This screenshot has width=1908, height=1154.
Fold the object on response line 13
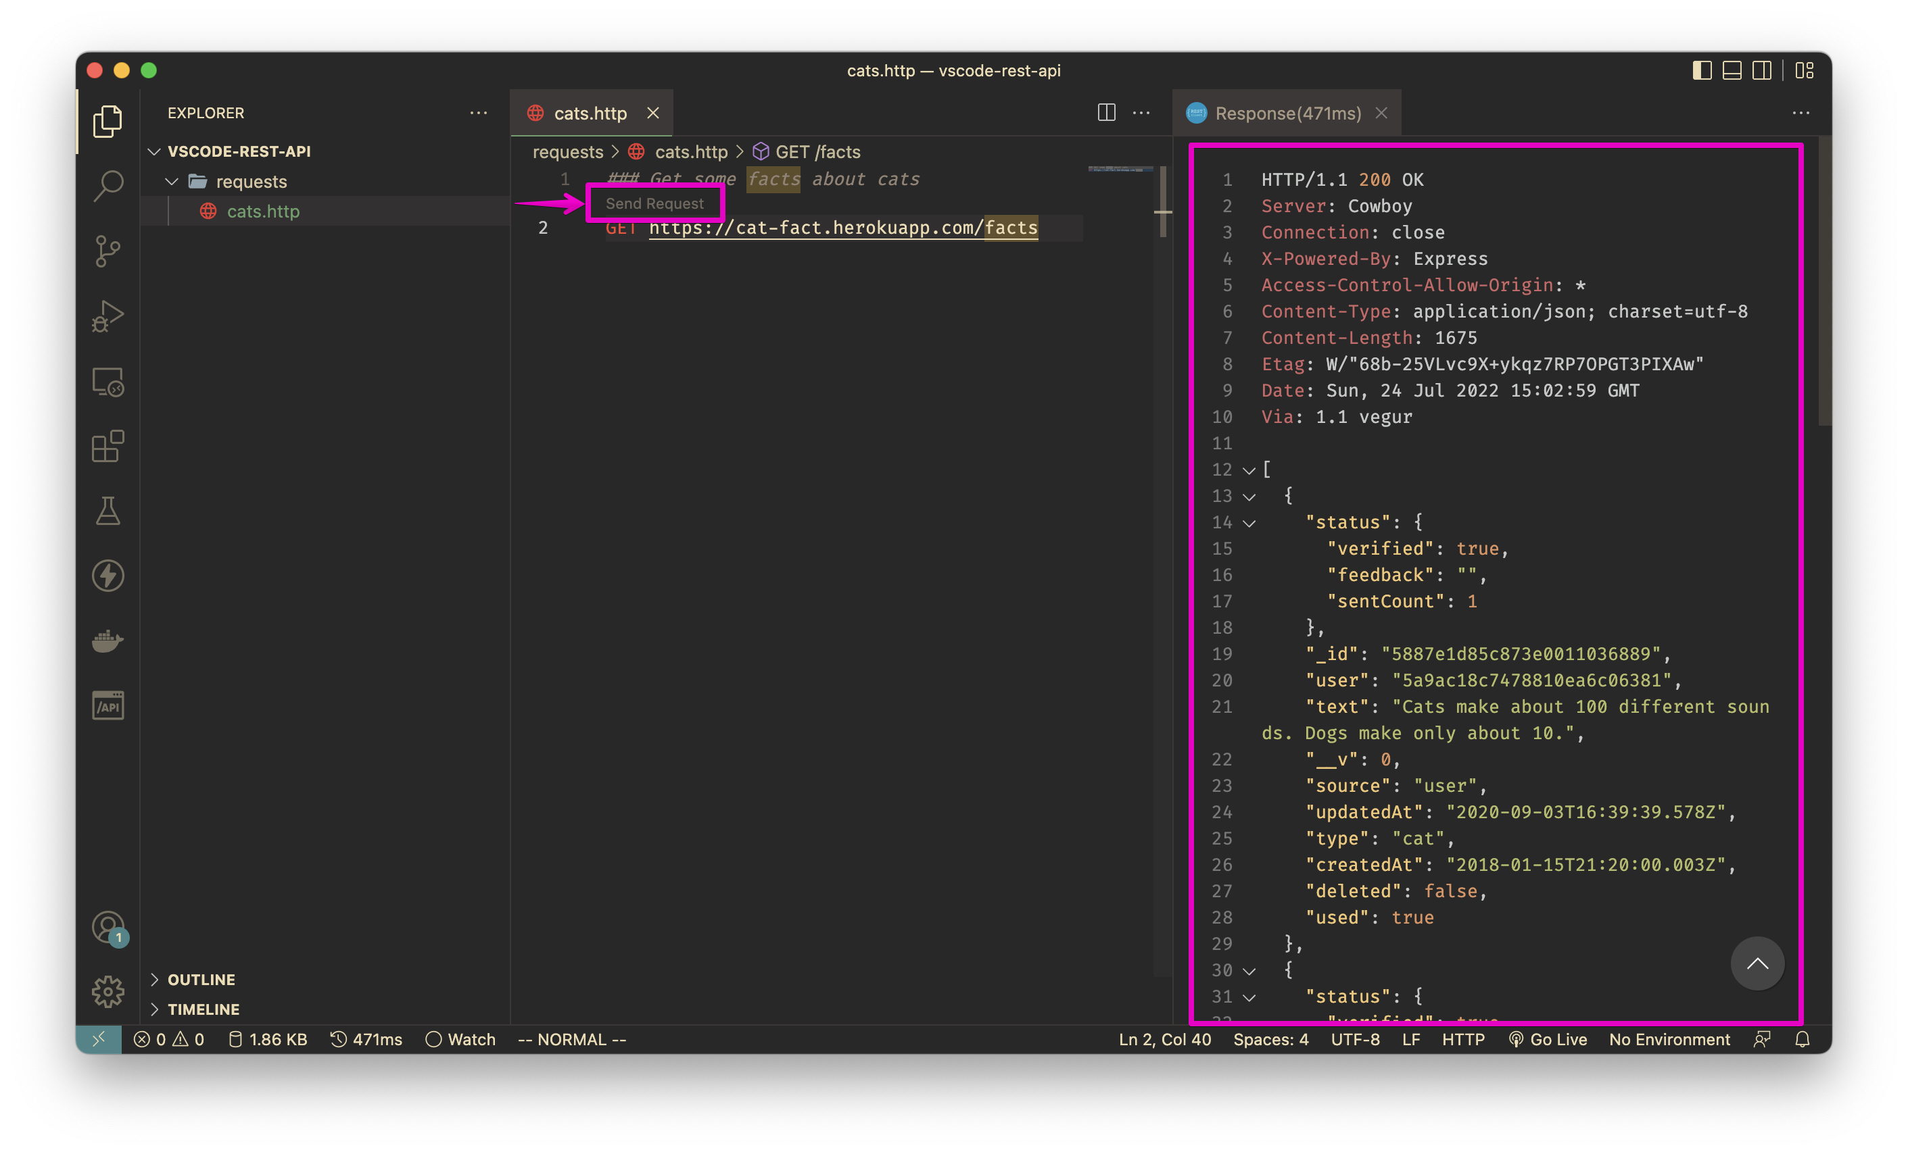pos(1248,496)
